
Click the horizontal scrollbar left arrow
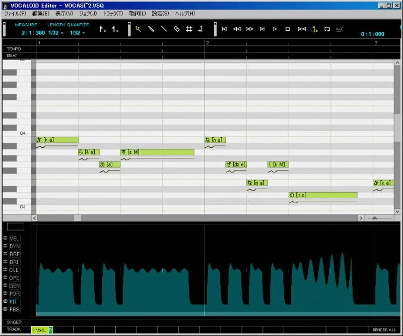pos(34,218)
